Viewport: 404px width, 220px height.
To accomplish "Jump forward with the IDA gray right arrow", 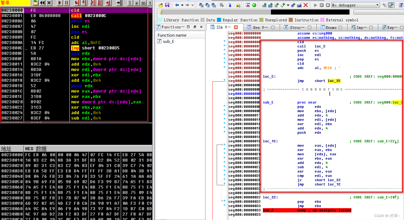I will point(187,5).
